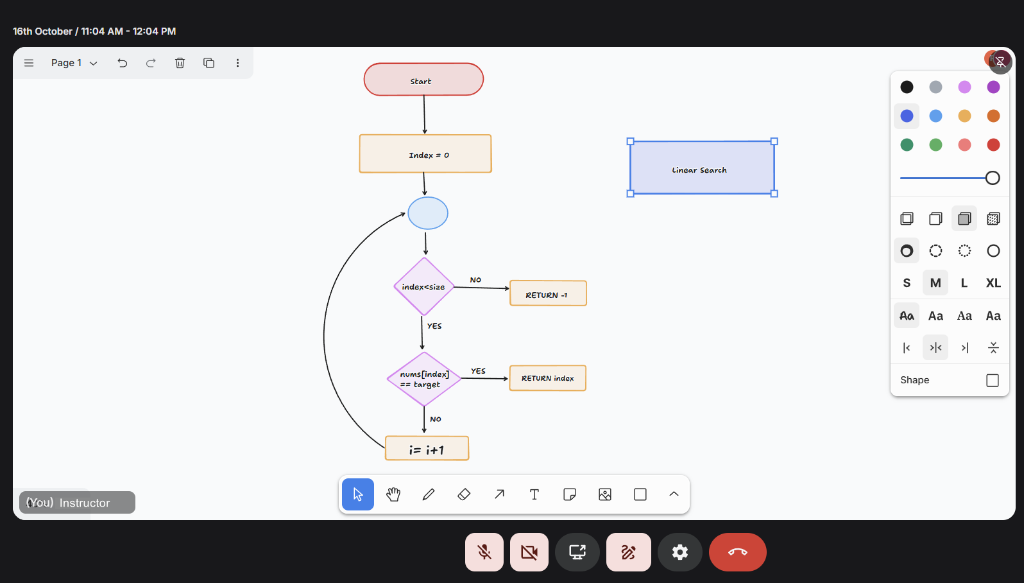Select the Hand pan tool
This screenshot has width=1024, height=583.
[393, 494]
